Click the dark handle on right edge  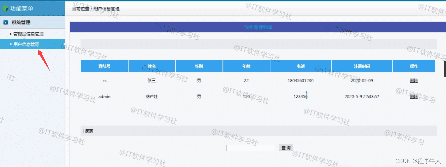pyautogui.click(x=445, y=69)
